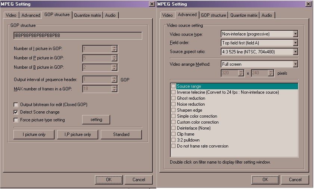Image resolution: width=314 pixels, height=189 pixels.
Task: Click I,P picture only button
Action: point(78,134)
